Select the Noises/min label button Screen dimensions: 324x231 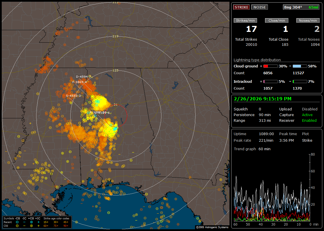pos(308,20)
